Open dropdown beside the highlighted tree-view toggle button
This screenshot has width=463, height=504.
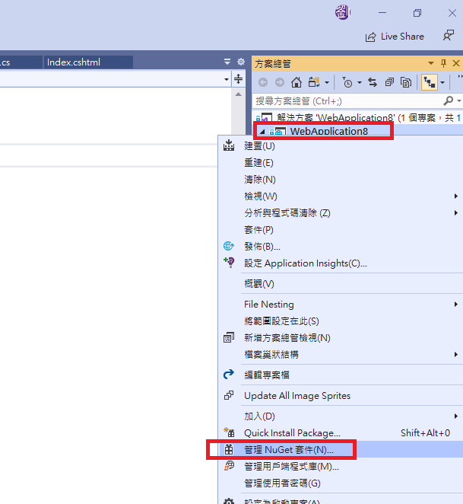442,83
